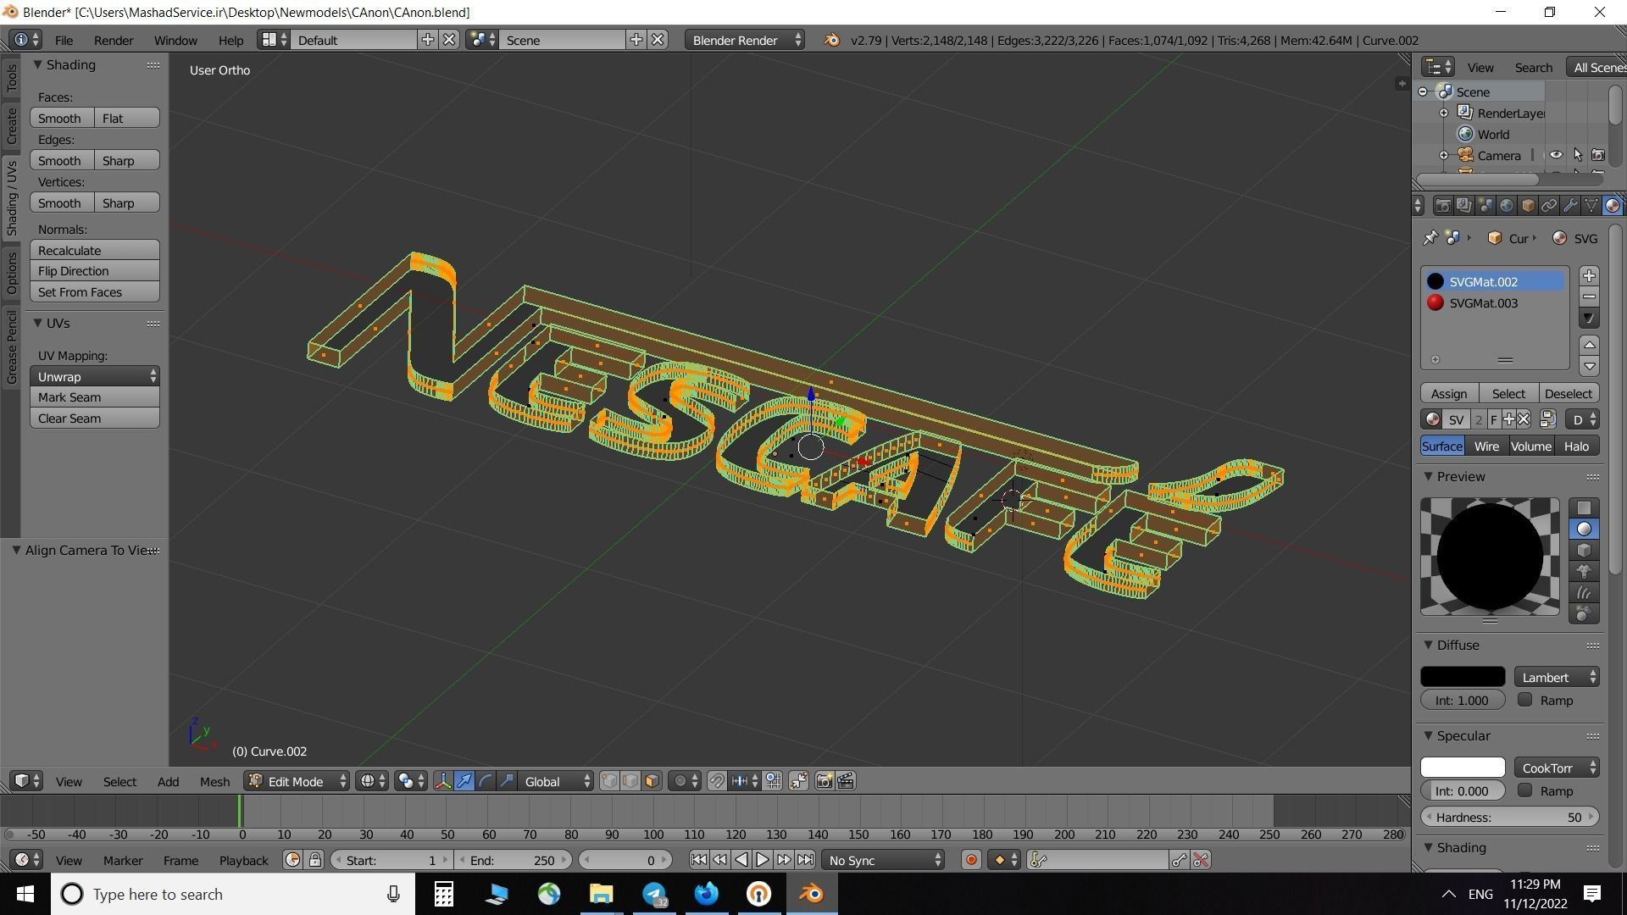Collapse the Shading panel in toolshelf
Viewport: 1627px width, 915px height.
(x=38, y=65)
